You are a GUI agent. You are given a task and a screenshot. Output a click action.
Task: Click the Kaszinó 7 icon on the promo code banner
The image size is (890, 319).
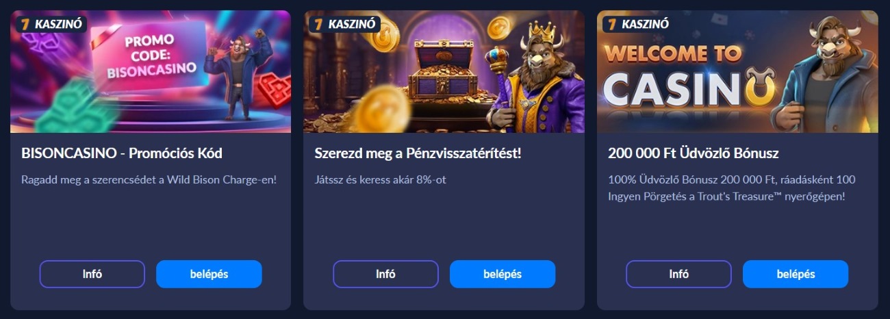click(x=25, y=24)
